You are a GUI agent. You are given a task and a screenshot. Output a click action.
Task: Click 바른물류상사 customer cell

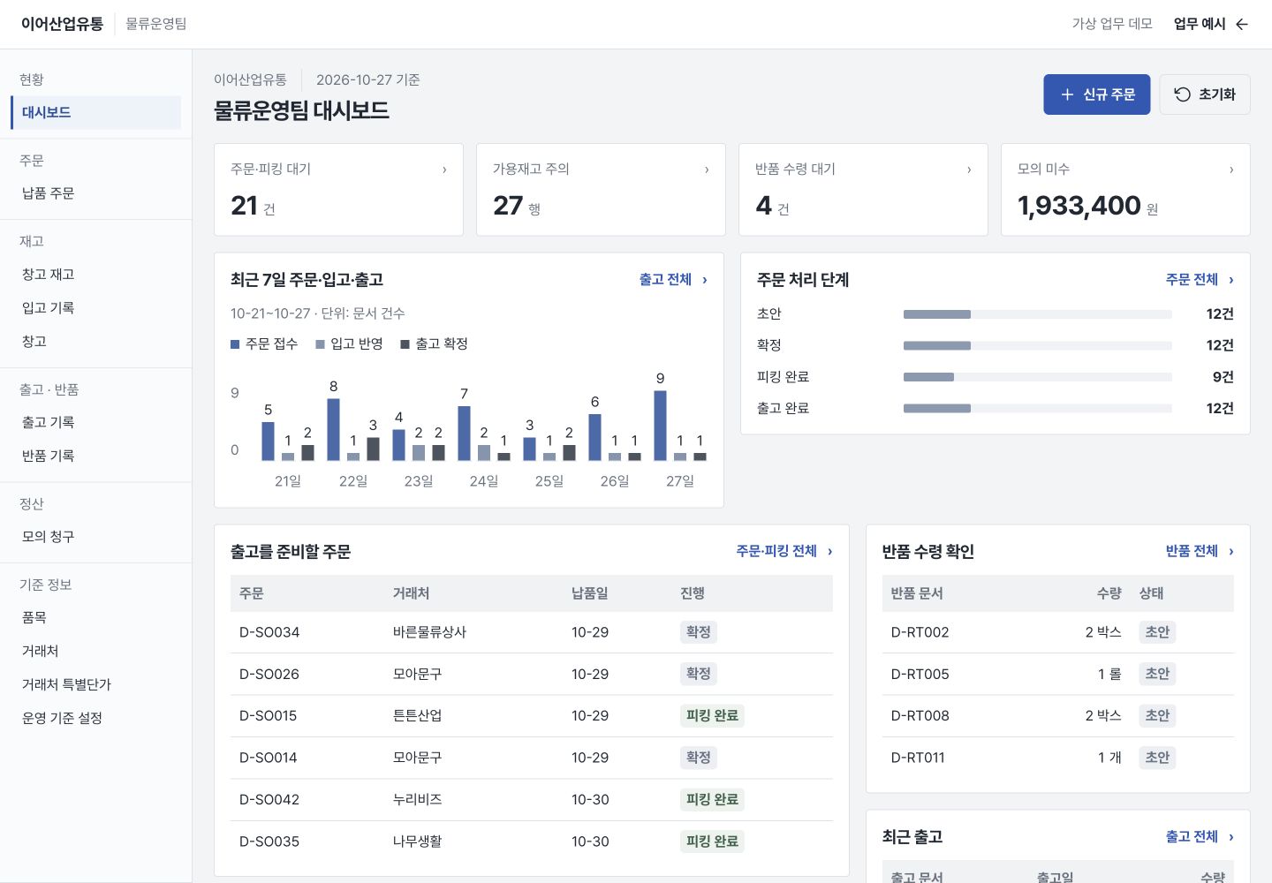pos(429,632)
